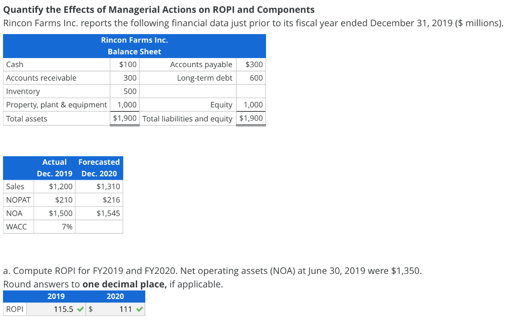Viewport: 513px width, 324px height.
Task: Click the Property, plant & equipment label
Action: coord(56,105)
